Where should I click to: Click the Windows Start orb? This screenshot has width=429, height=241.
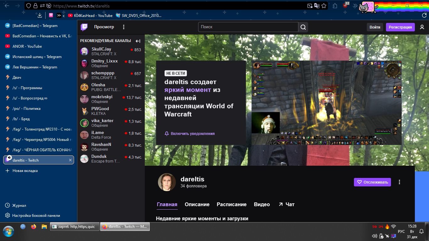click(x=8, y=232)
